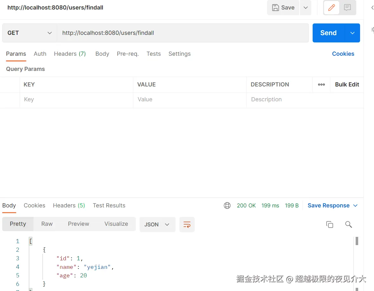This screenshot has width=374, height=291.
Task: Open the request Body tab
Action: (102, 54)
